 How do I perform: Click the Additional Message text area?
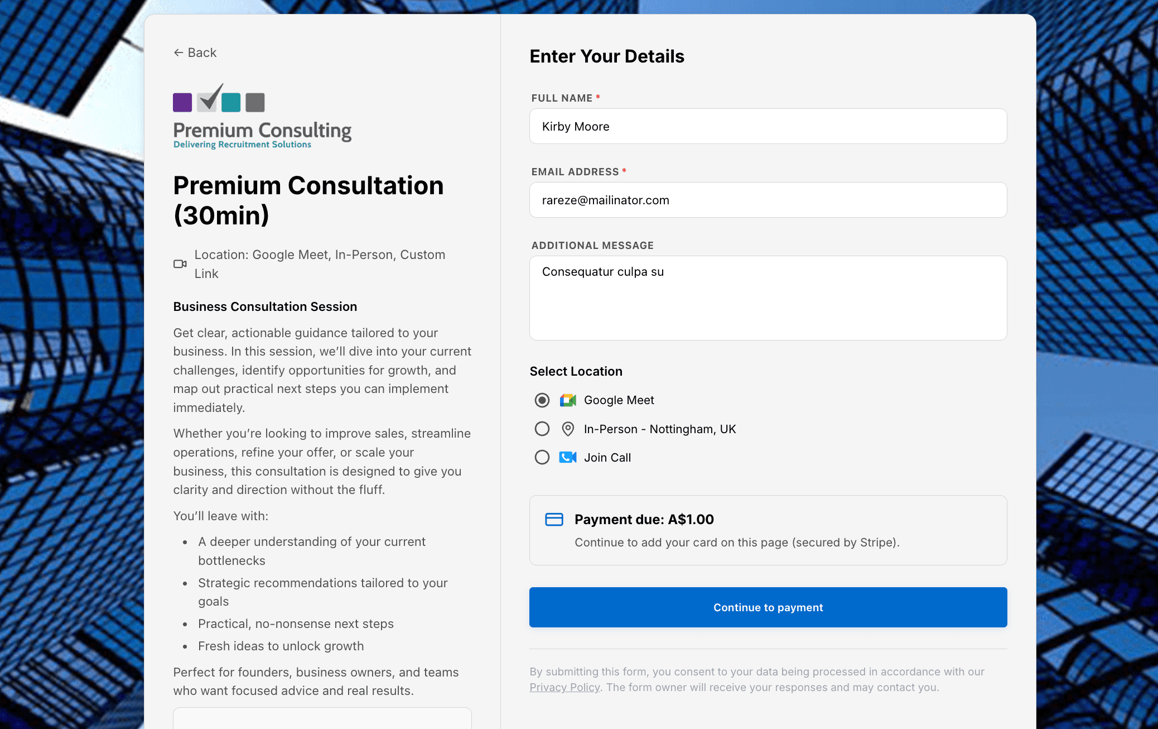[768, 298]
